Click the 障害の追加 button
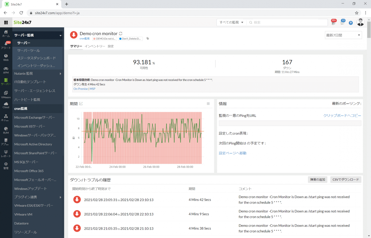The height and width of the screenshot is (238, 371). [x=318, y=179]
